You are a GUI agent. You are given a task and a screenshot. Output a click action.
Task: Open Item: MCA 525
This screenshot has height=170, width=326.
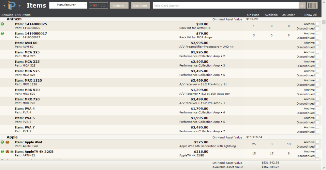pos(27,71)
